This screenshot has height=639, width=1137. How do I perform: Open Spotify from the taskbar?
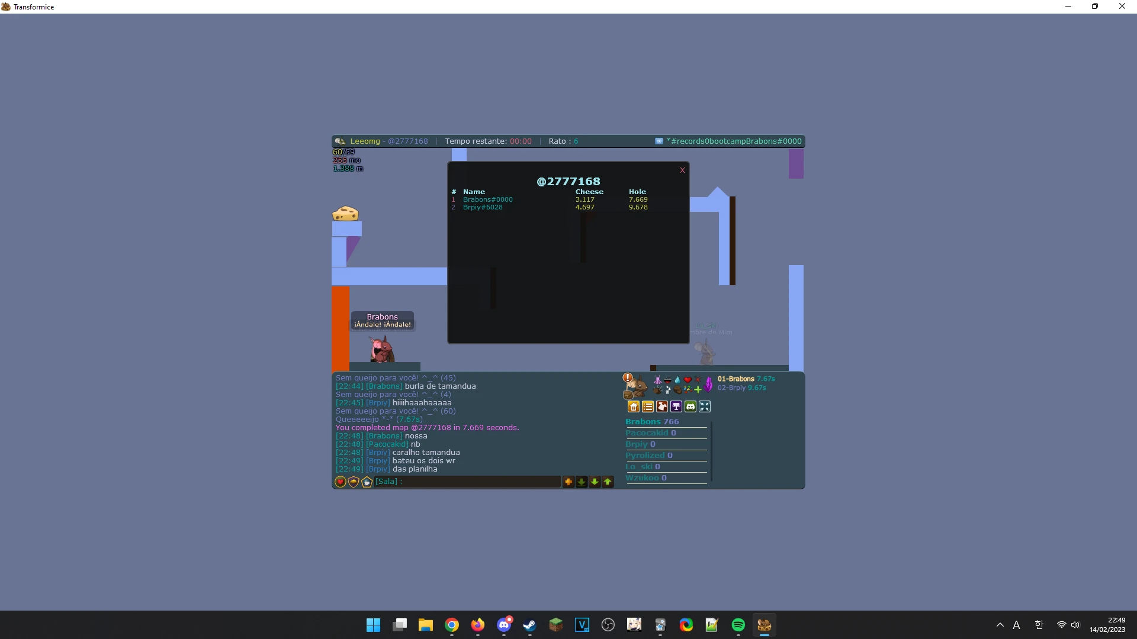[738, 625]
